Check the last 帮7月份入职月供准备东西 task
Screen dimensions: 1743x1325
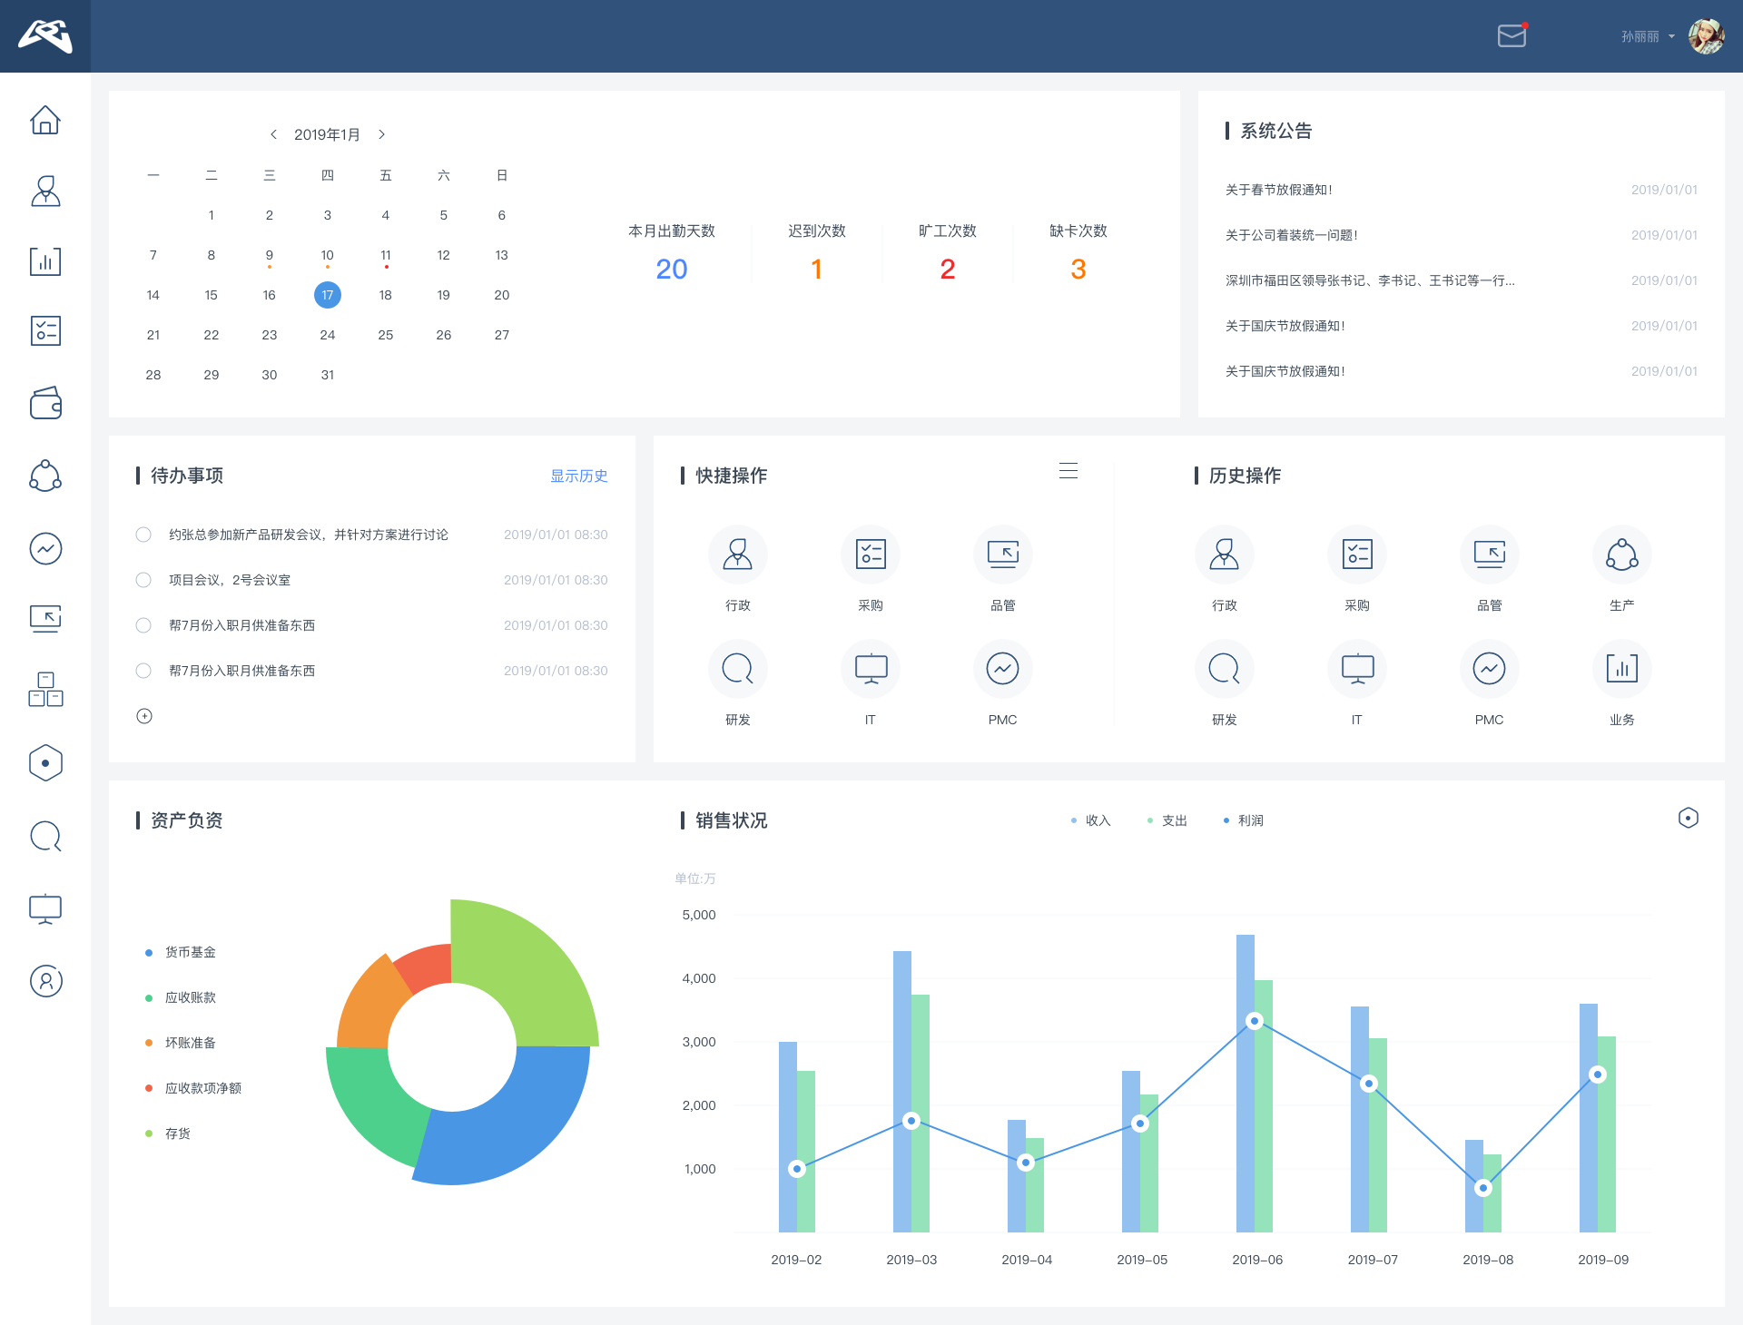[143, 671]
